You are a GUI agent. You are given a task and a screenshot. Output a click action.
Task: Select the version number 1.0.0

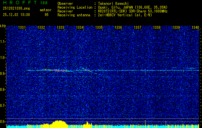click(x=44, y=3)
